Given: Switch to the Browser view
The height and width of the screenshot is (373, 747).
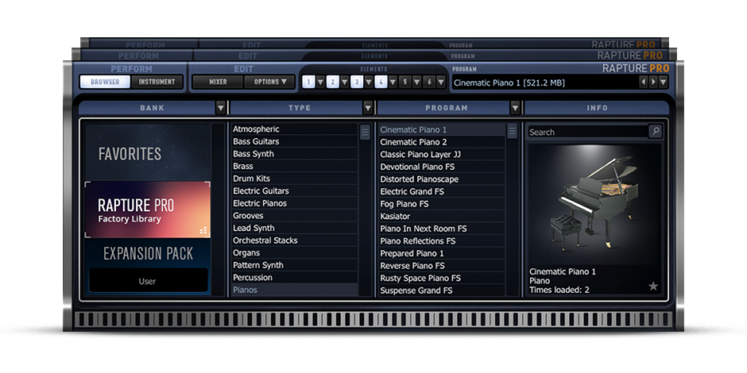Looking at the screenshot, I should [x=105, y=82].
